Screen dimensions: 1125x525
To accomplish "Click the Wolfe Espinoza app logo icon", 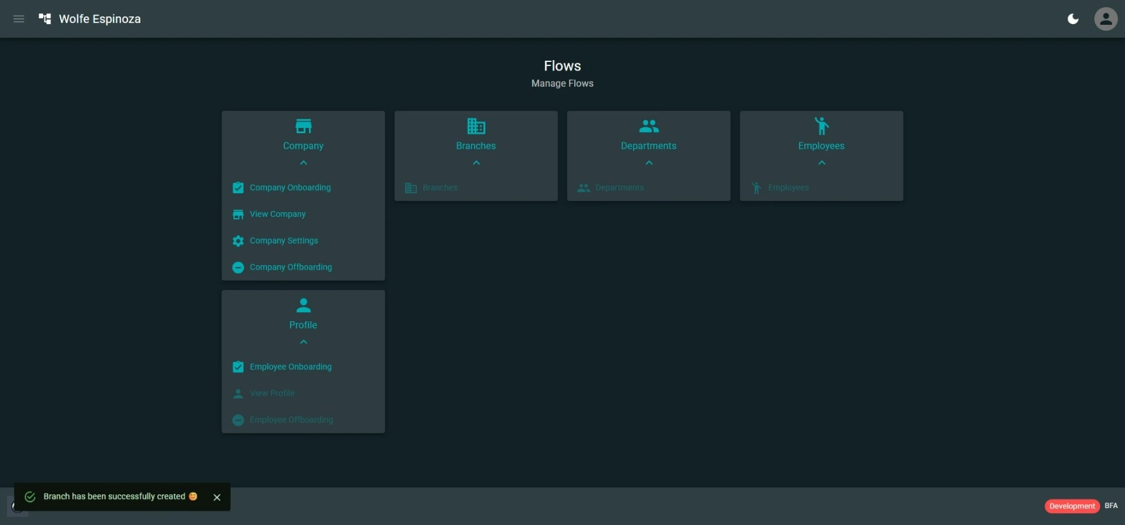I will pyautogui.click(x=45, y=19).
